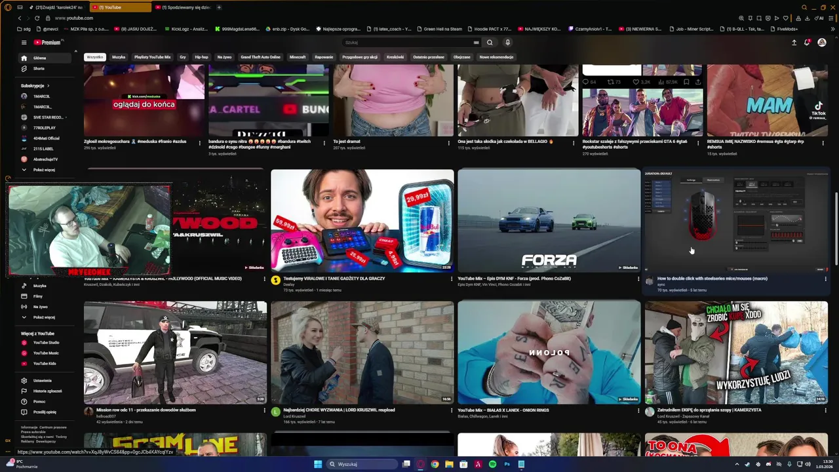Open Historia zgłoszeń in sidebar
Viewport: 839px width, 472px height.
point(45,391)
